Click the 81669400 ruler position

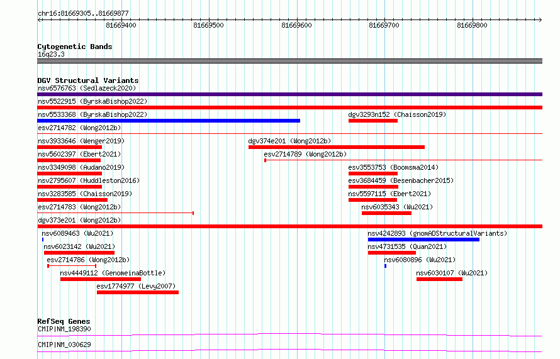click(121, 25)
